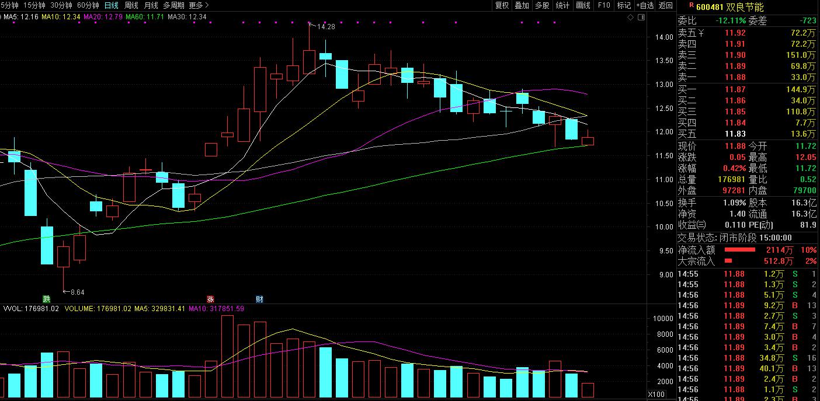This screenshot has width=820, height=401.
Task: Click the 返回 back button
Action: pos(666,5)
